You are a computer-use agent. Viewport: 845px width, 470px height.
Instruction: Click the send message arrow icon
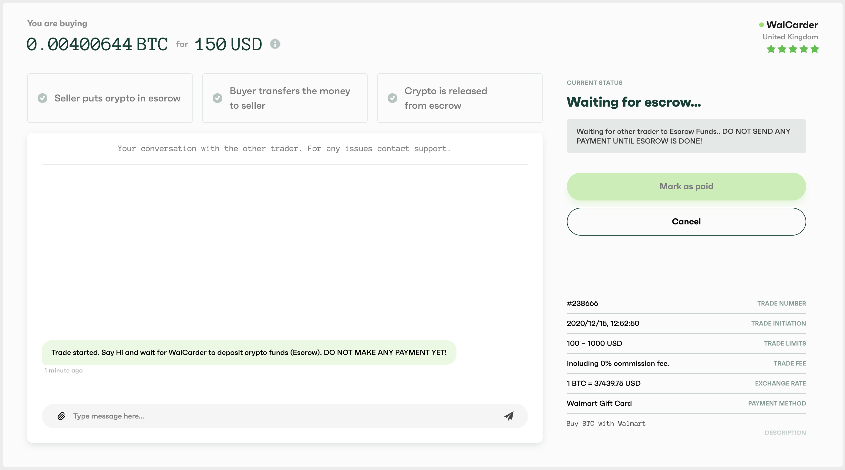(x=508, y=416)
